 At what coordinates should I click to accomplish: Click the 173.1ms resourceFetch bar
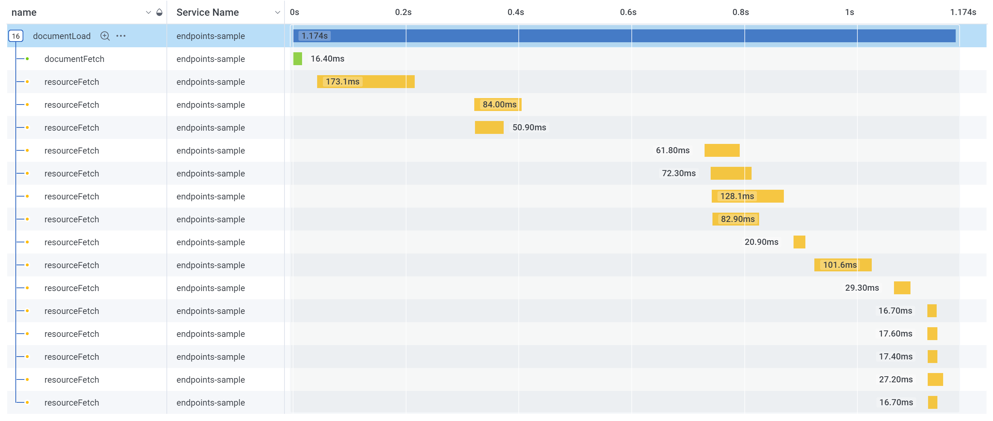click(366, 82)
